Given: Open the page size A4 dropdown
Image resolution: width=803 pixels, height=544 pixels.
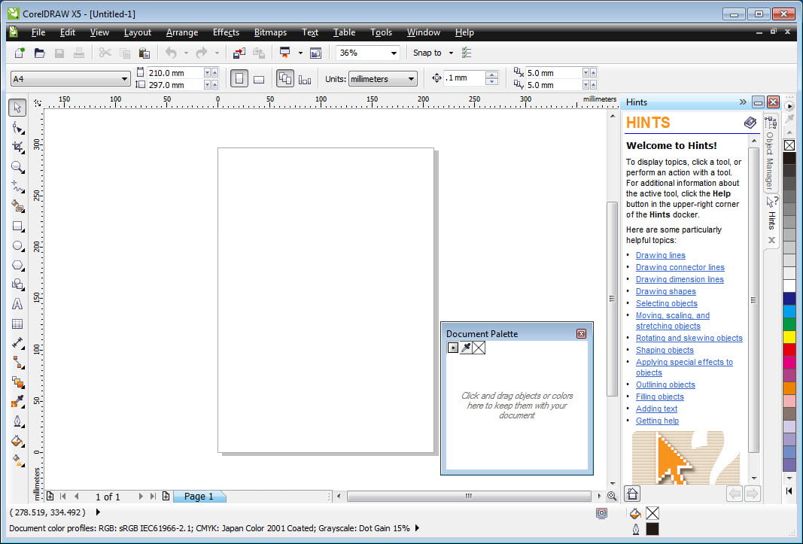Looking at the screenshot, I should pyautogui.click(x=124, y=79).
